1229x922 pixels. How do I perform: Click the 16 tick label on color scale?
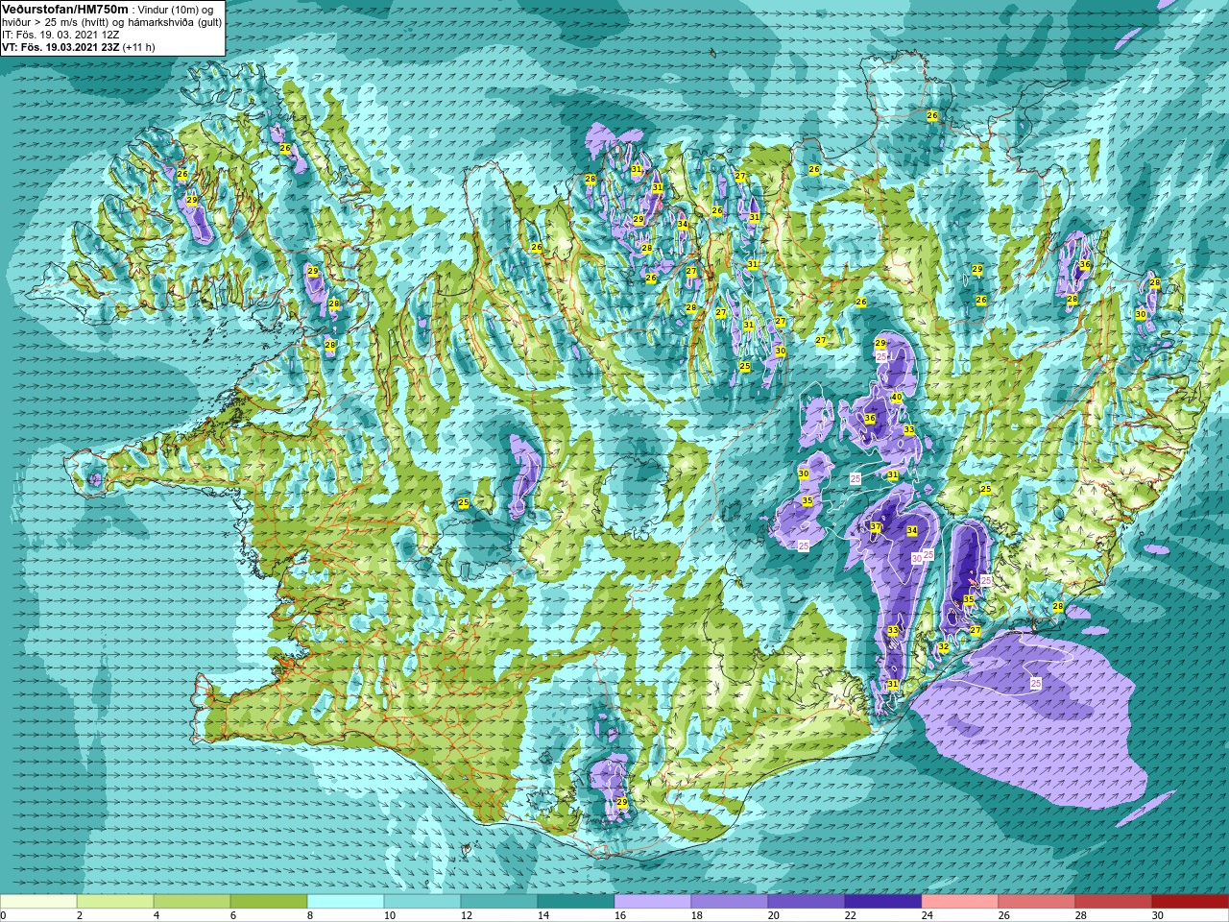pyautogui.click(x=620, y=915)
